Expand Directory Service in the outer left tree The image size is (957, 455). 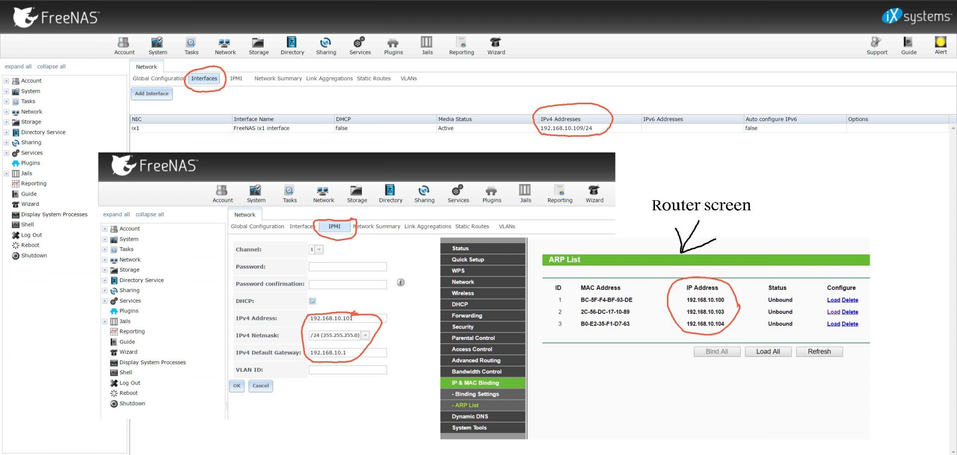(6, 133)
